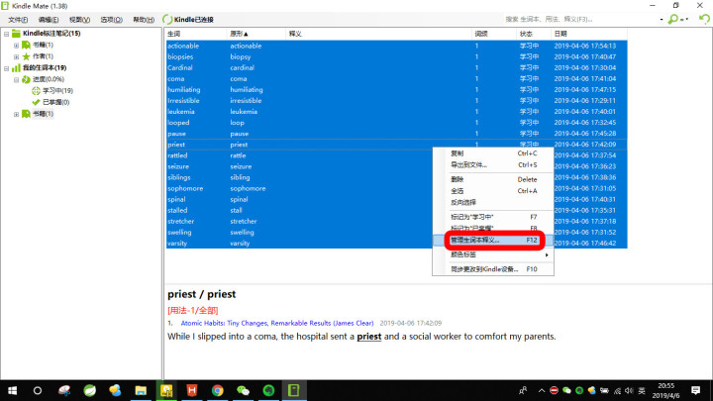Screen dimensions: 713x401
Task: Choose 复制 from the context menu
Action: (x=493, y=153)
